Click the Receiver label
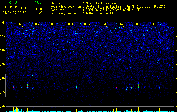The height and width of the screenshot is (112, 177). pyautogui.click(x=57, y=10)
